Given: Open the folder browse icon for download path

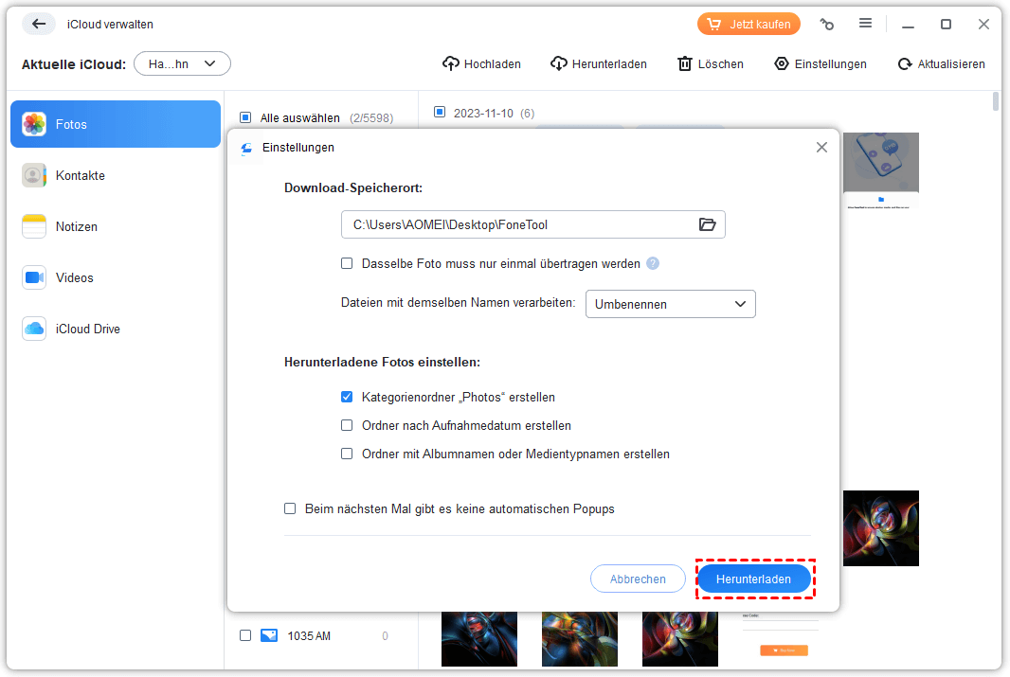Looking at the screenshot, I should pyautogui.click(x=707, y=224).
